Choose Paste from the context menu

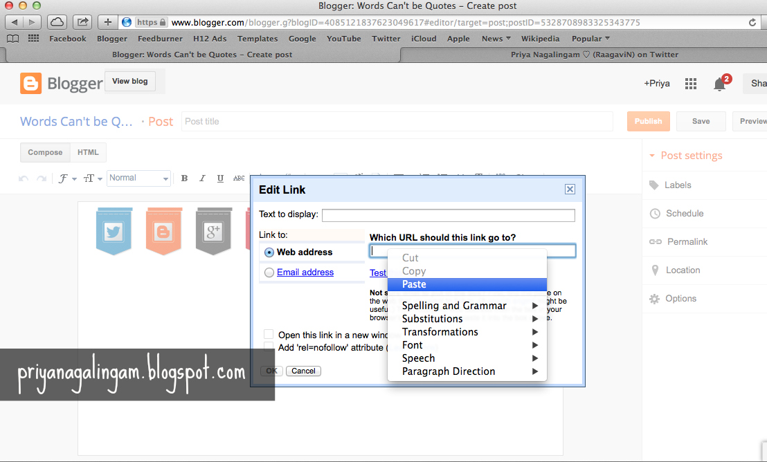tap(467, 284)
